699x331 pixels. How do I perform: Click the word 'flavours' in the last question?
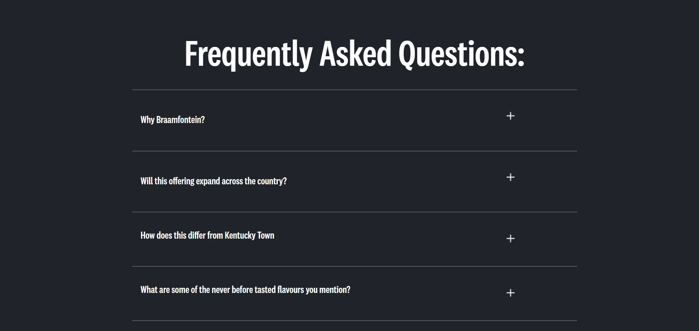[x=290, y=290]
